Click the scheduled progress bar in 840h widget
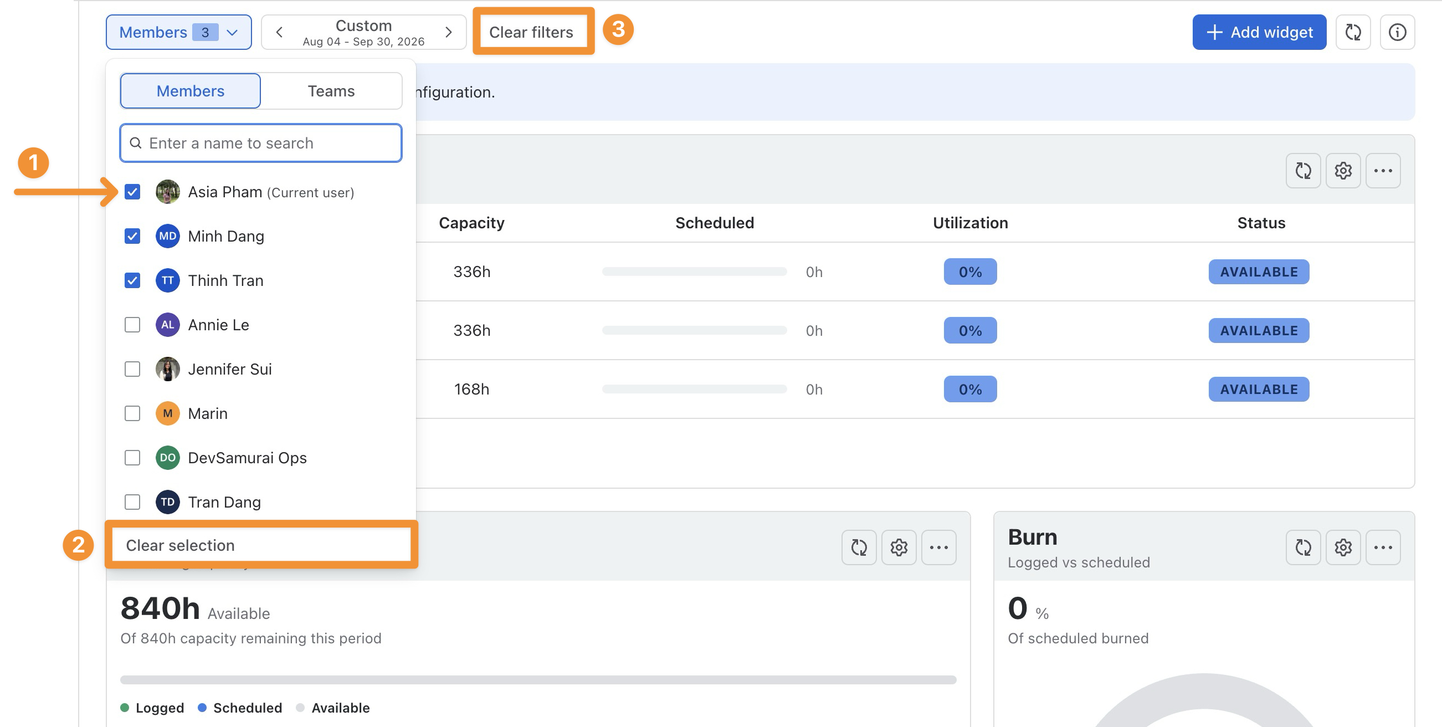Image resolution: width=1442 pixels, height=727 pixels. coord(538,679)
